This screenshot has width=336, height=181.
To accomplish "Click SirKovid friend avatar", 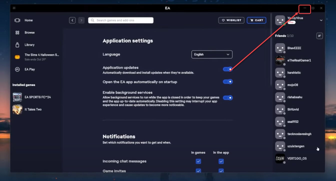I will point(280,110).
